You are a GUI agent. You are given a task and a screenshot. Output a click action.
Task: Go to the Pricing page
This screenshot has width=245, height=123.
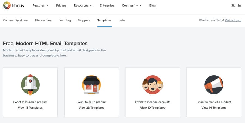tap(61, 5)
